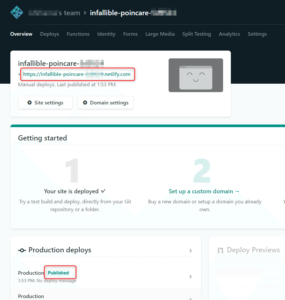Open the team breadcrumb link
The width and height of the screenshot is (285, 300).
tap(54, 13)
